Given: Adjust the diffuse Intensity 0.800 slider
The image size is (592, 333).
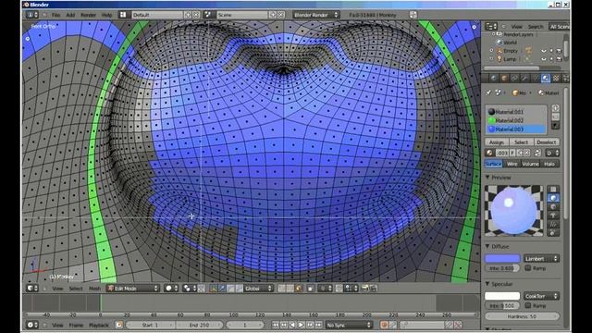Looking at the screenshot, I should [502, 268].
